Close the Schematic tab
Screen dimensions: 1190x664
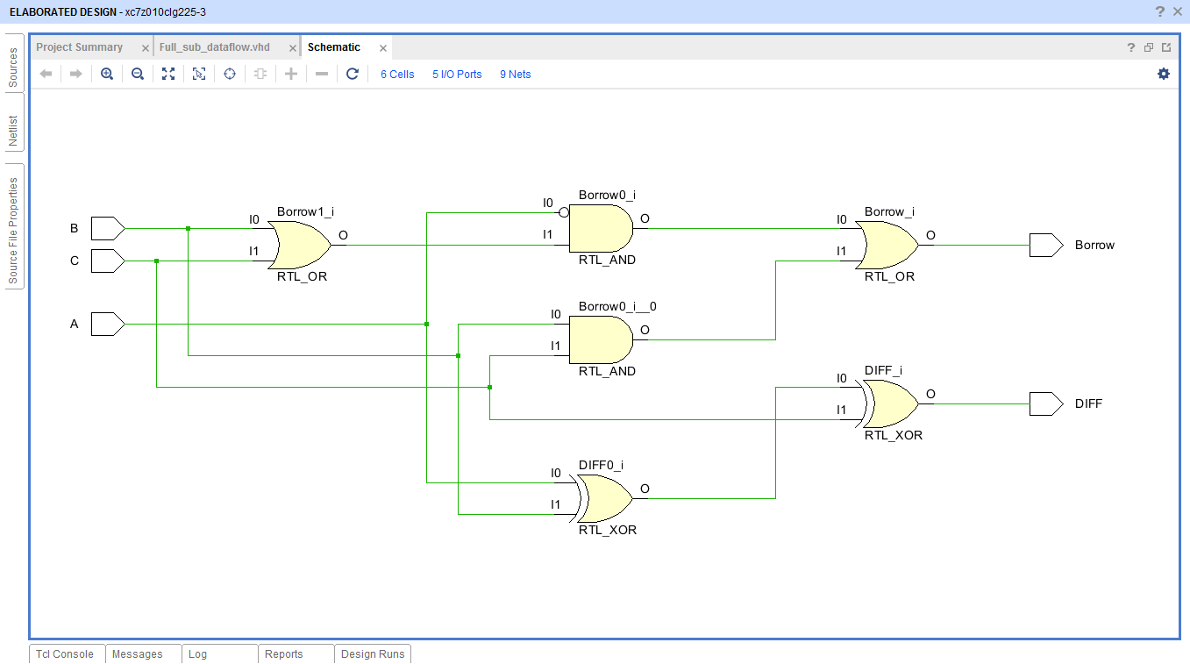383,48
